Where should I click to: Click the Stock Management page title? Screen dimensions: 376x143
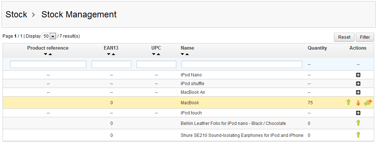[x=79, y=14]
